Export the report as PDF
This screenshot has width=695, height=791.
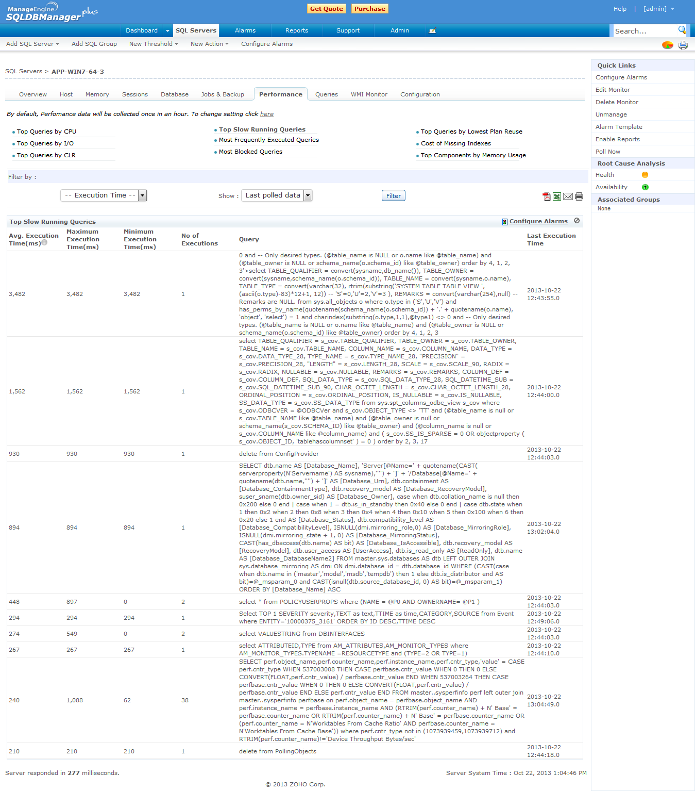(x=547, y=196)
